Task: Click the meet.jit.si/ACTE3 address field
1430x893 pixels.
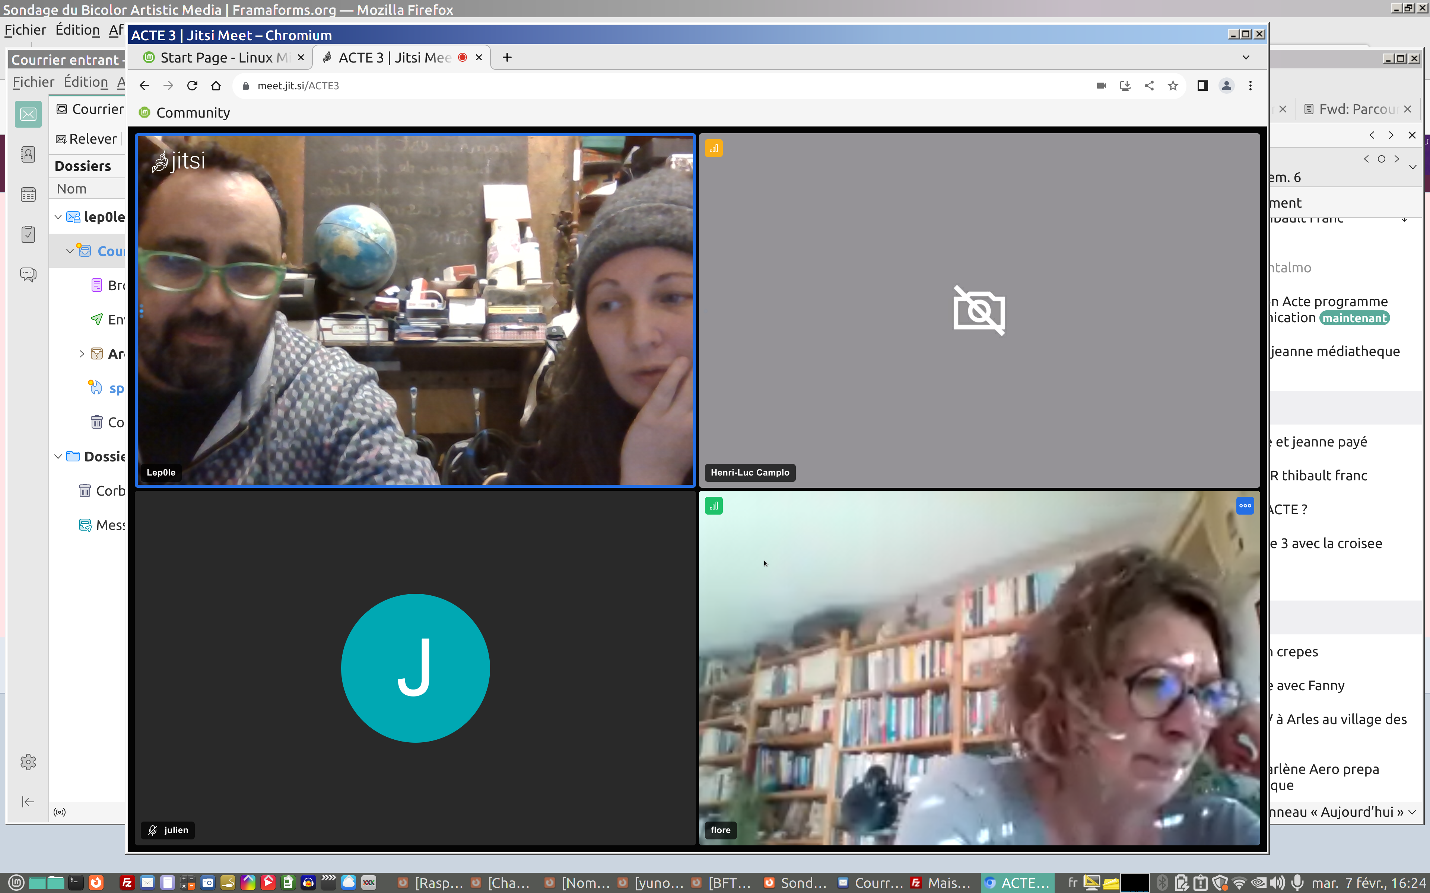Action: coord(298,86)
